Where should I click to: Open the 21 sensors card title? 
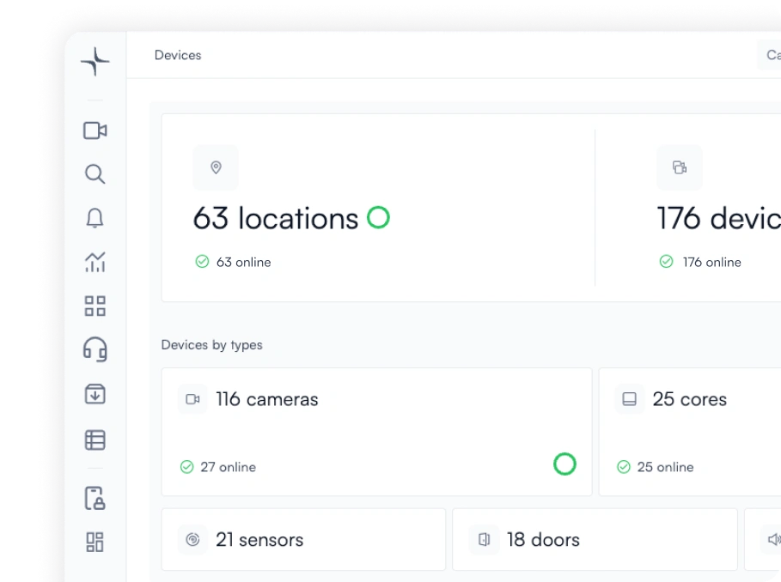click(259, 540)
